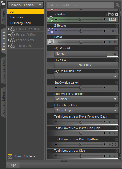122x169 pixels.
Task: Open the SubDivision Algorithm Catmark dropdown
Action: [x=86, y=99]
